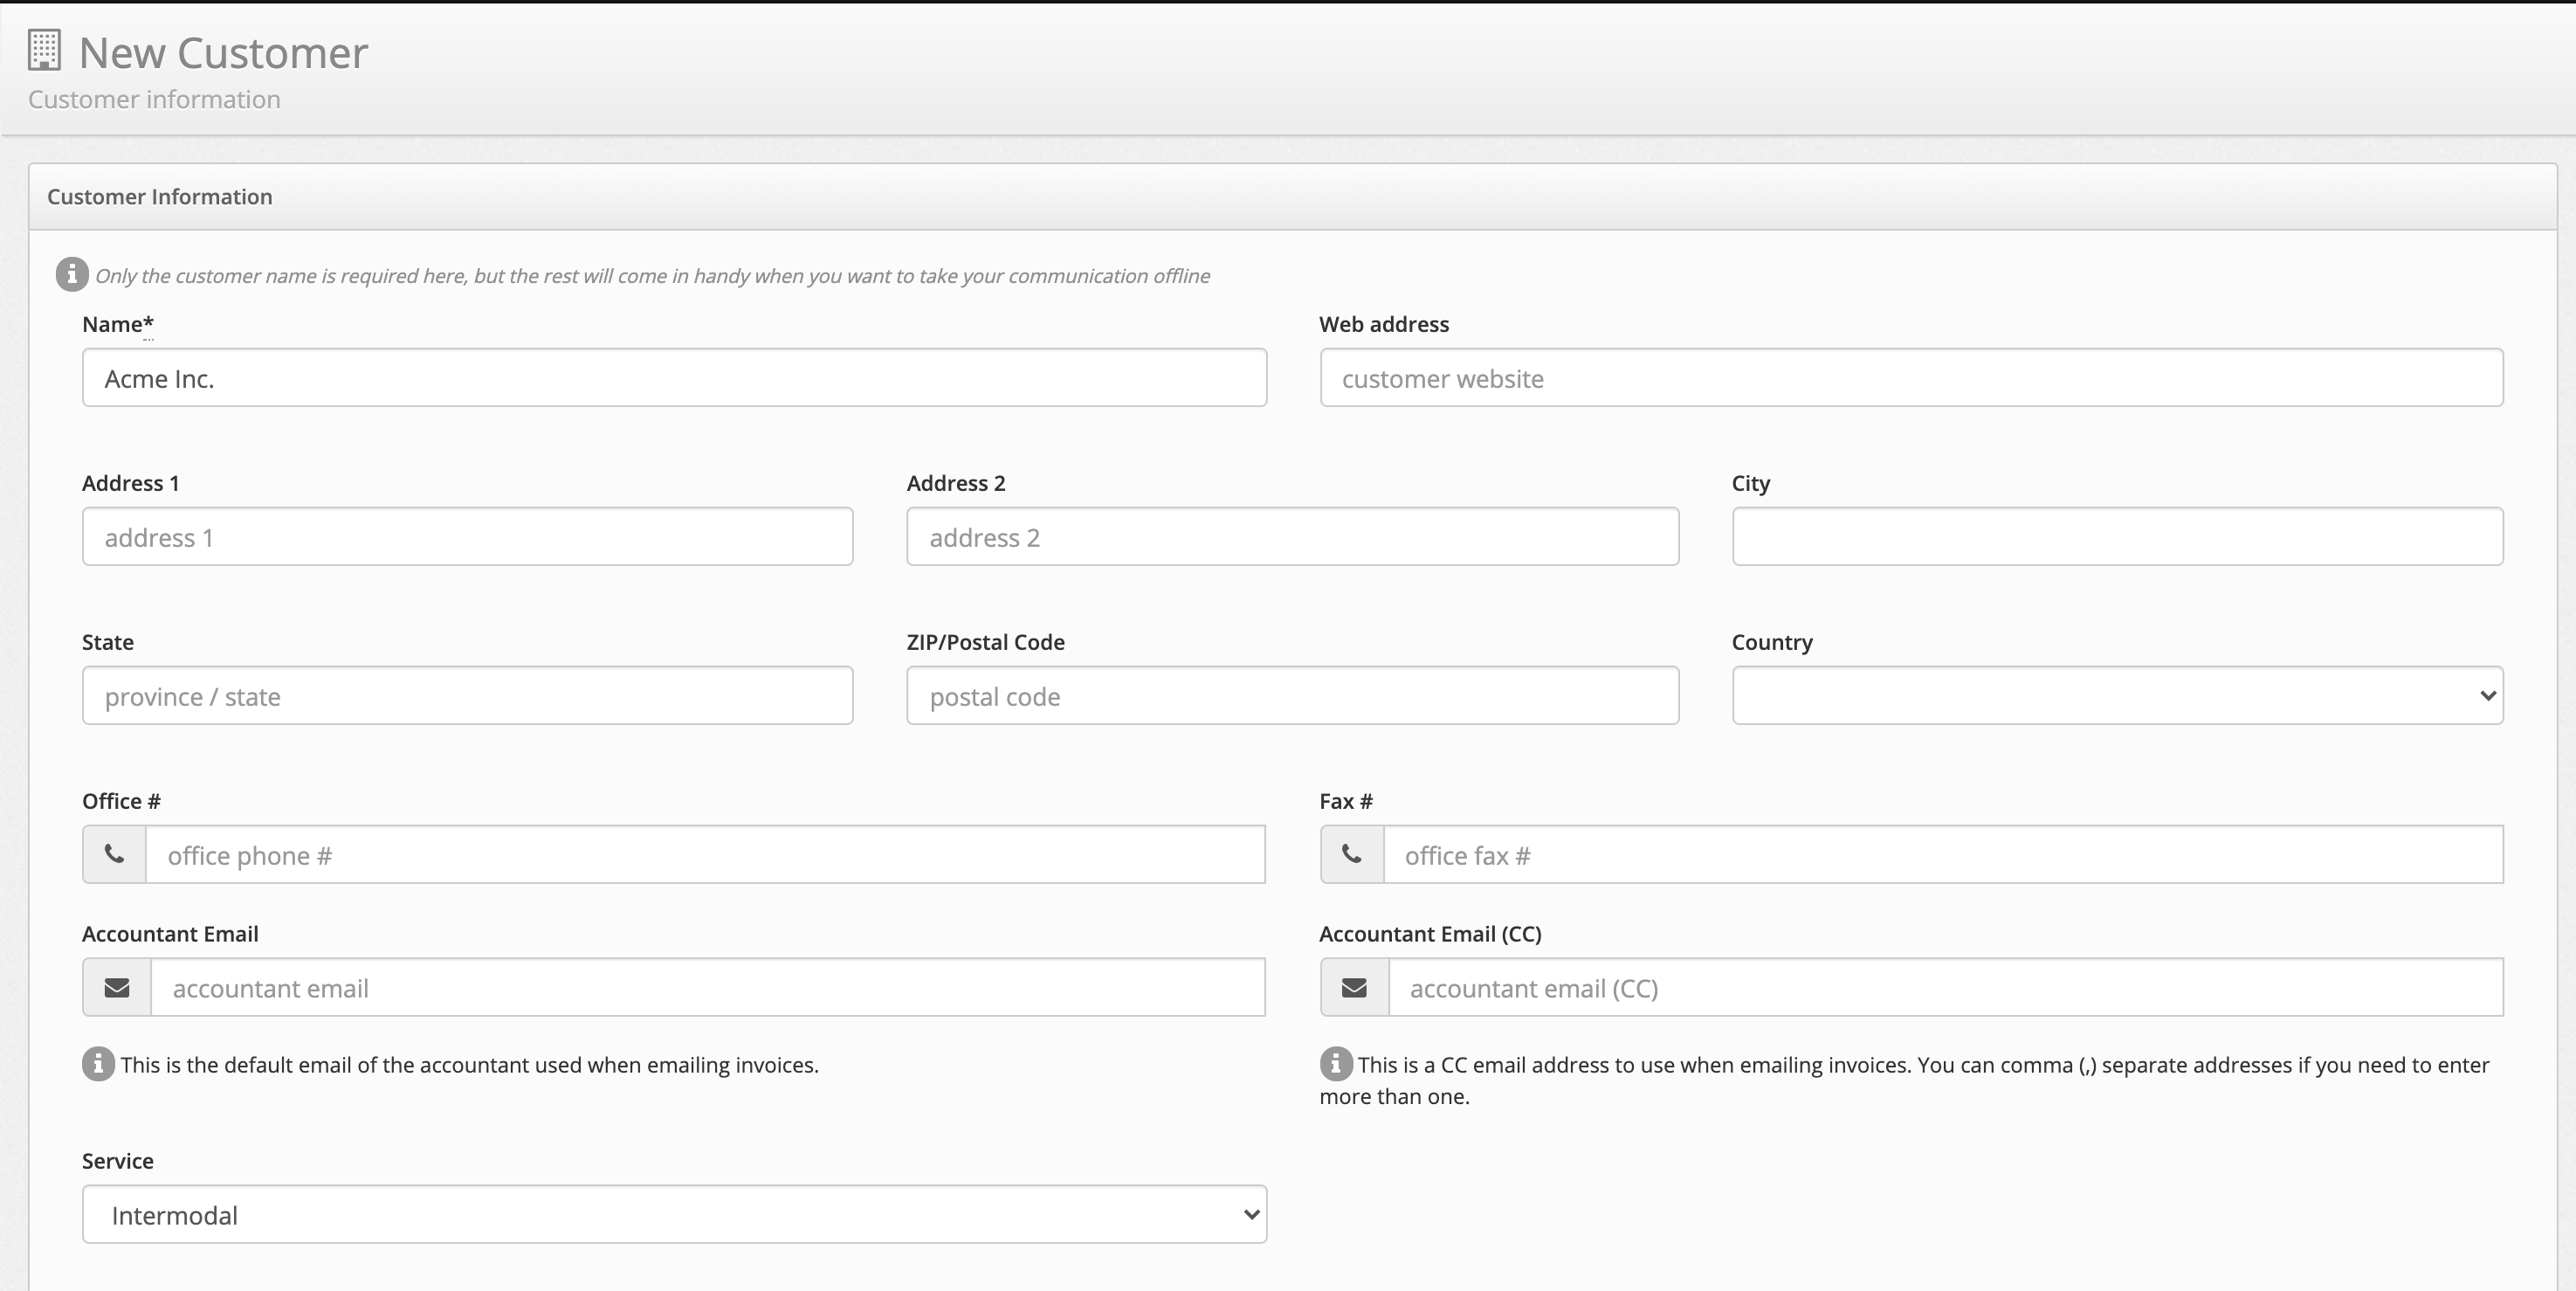2576x1291 pixels.
Task: Open the Service dropdown showing Intermodal
Action: tap(674, 1214)
